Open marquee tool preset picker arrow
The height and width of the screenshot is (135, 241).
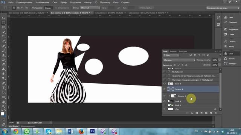pyautogui.click(x=9, y=7)
